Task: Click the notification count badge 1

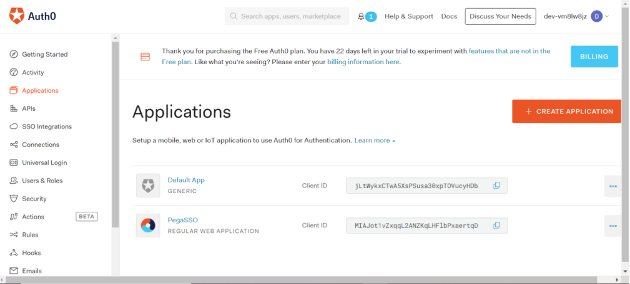Action: coord(372,16)
